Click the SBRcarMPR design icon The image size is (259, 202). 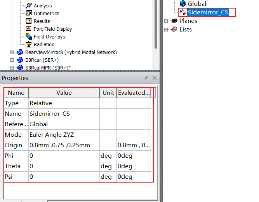pos(20,68)
